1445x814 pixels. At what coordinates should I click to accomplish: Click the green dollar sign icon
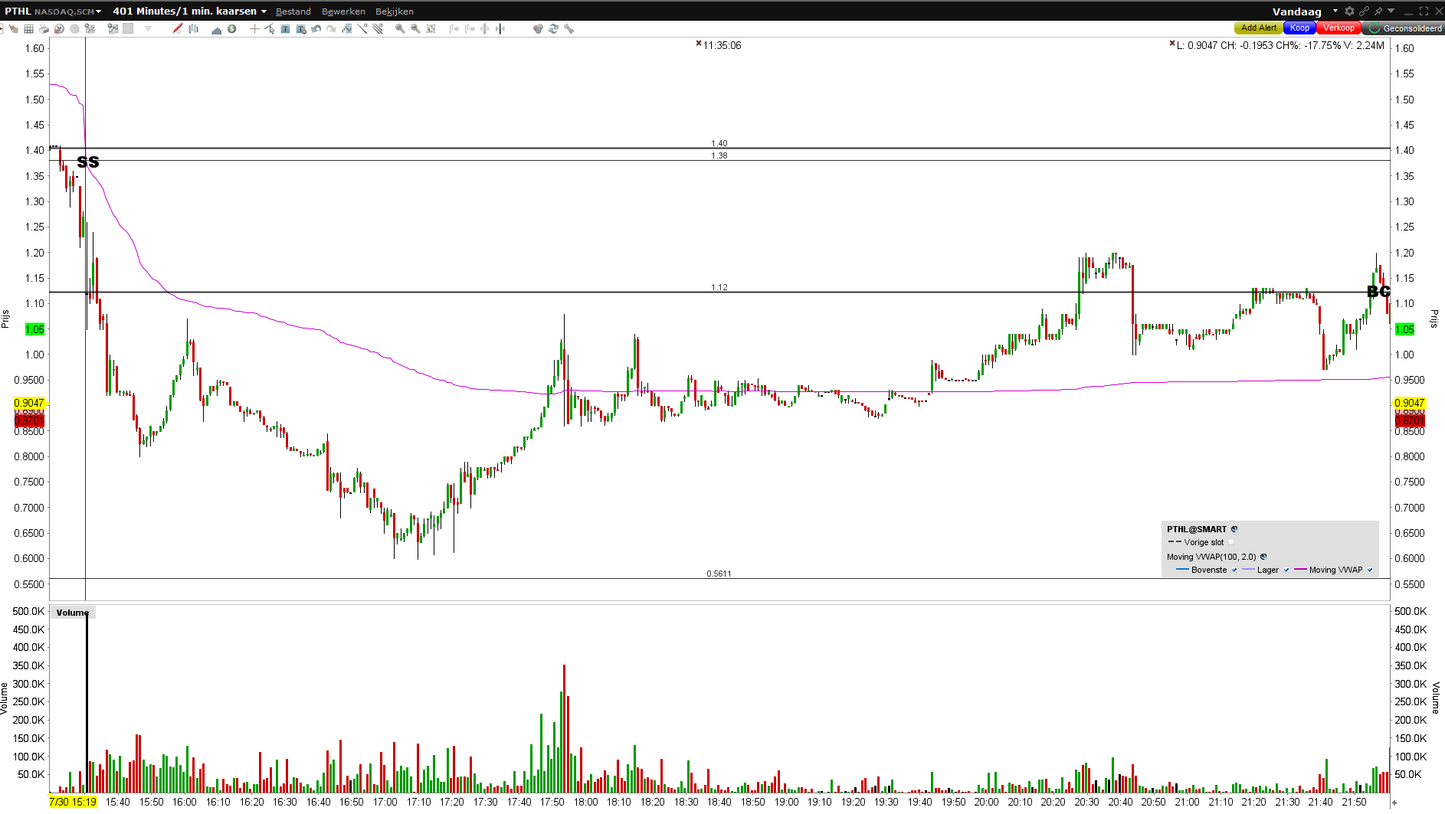click(x=231, y=28)
